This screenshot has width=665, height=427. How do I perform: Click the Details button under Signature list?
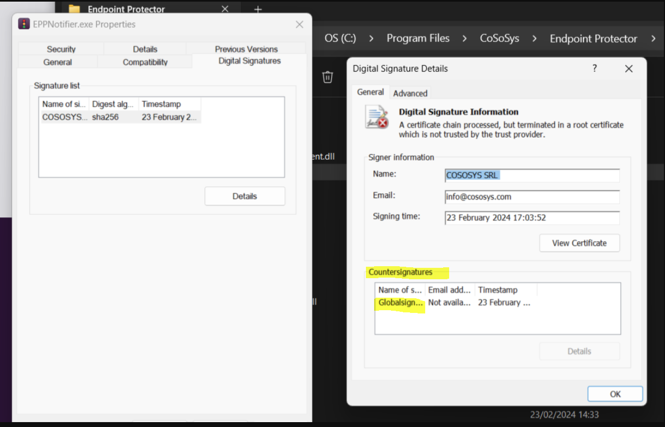245,196
